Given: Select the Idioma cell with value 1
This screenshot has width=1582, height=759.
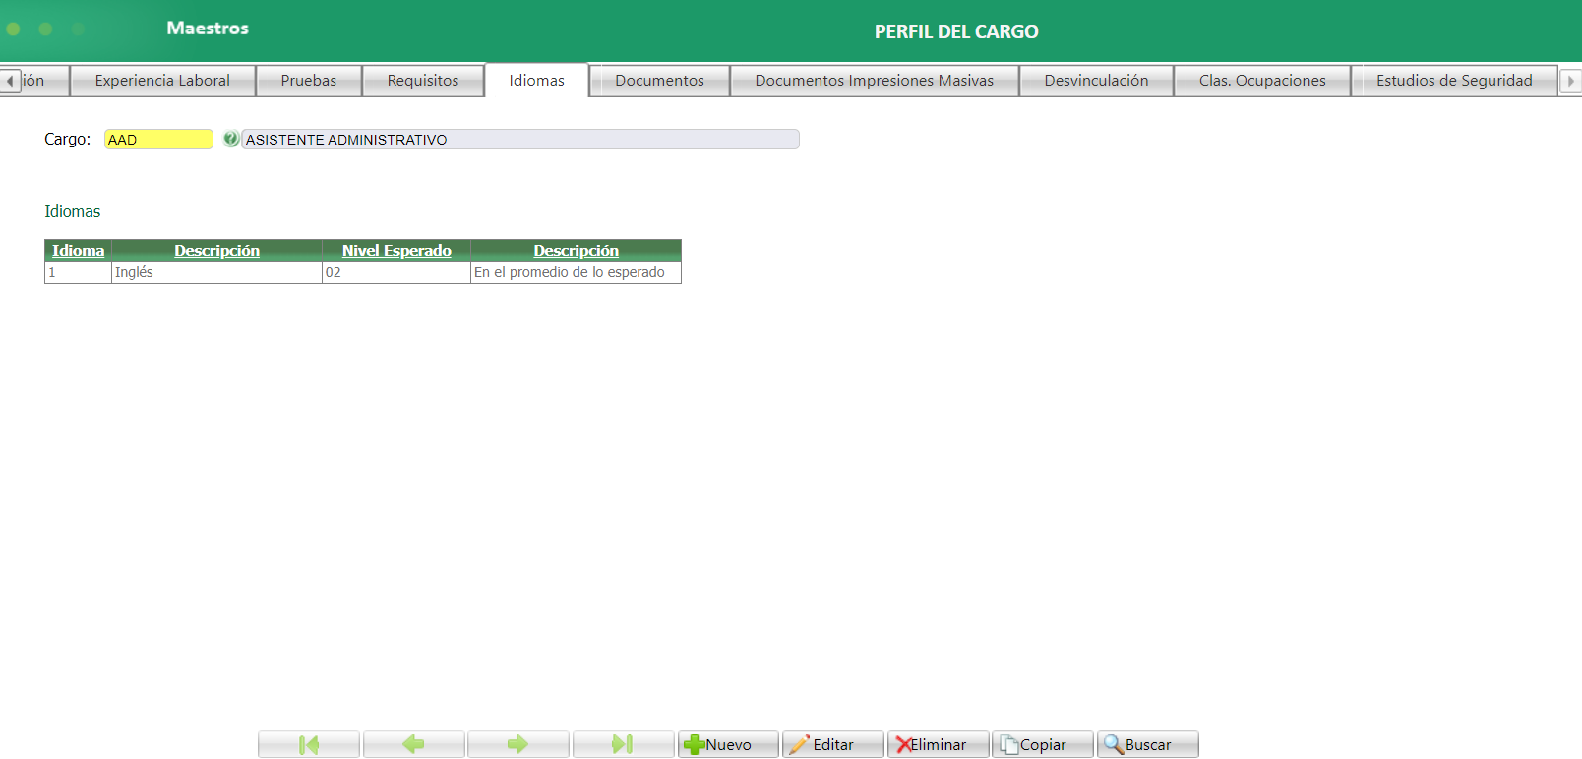Looking at the screenshot, I should (x=78, y=272).
